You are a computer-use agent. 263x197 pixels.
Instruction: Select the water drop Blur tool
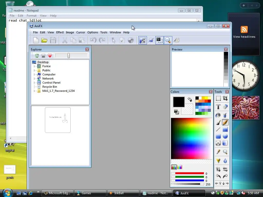click(225, 161)
